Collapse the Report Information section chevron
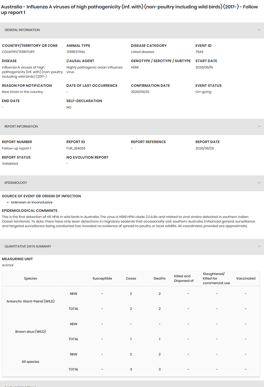The width and height of the screenshot is (264, 387). (259, 127)
